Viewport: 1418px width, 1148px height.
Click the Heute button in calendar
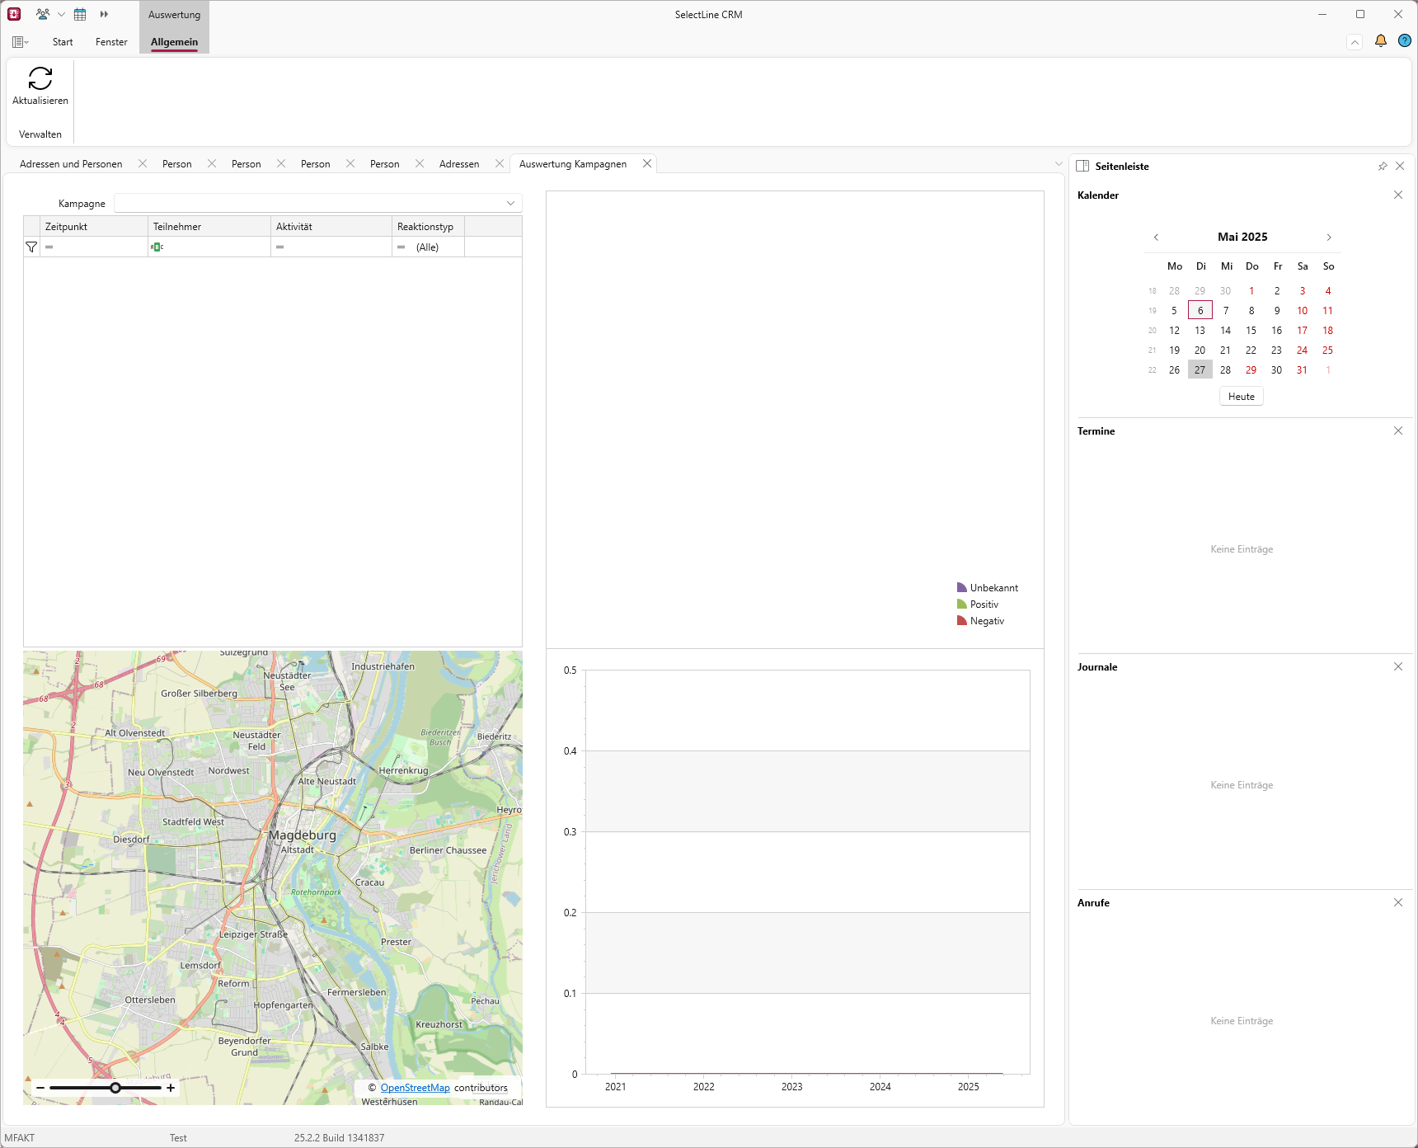point(1241,397)
